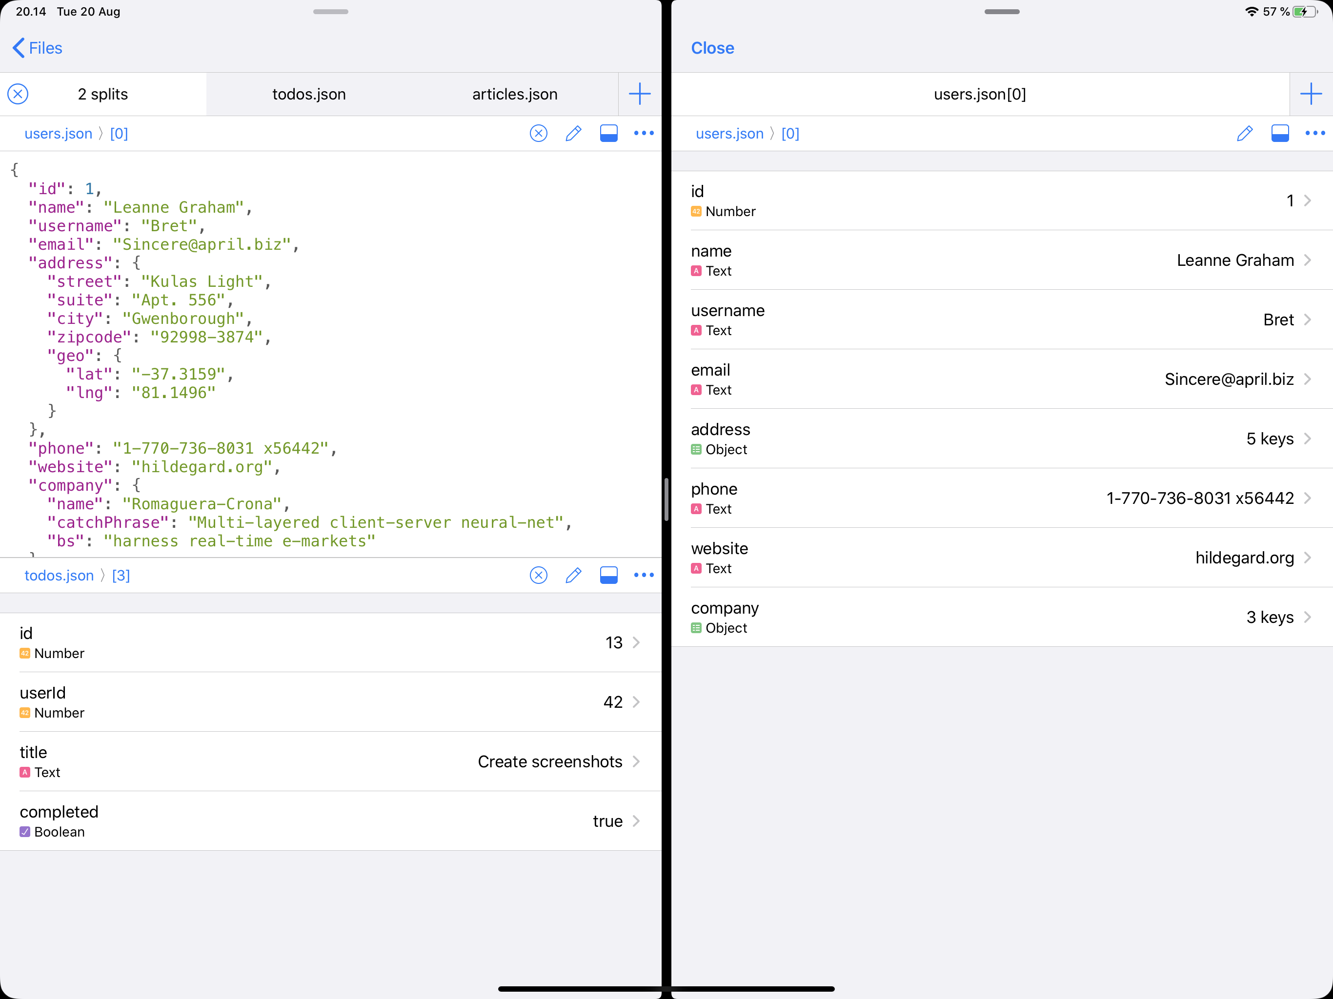Close the 2 splits tab via X icon

(x=18, y=94)
